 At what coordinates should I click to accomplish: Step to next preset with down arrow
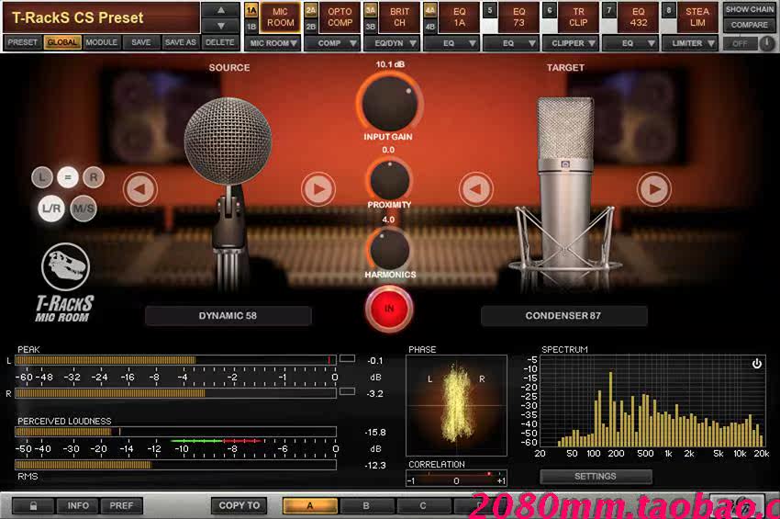tap(221, 26)
